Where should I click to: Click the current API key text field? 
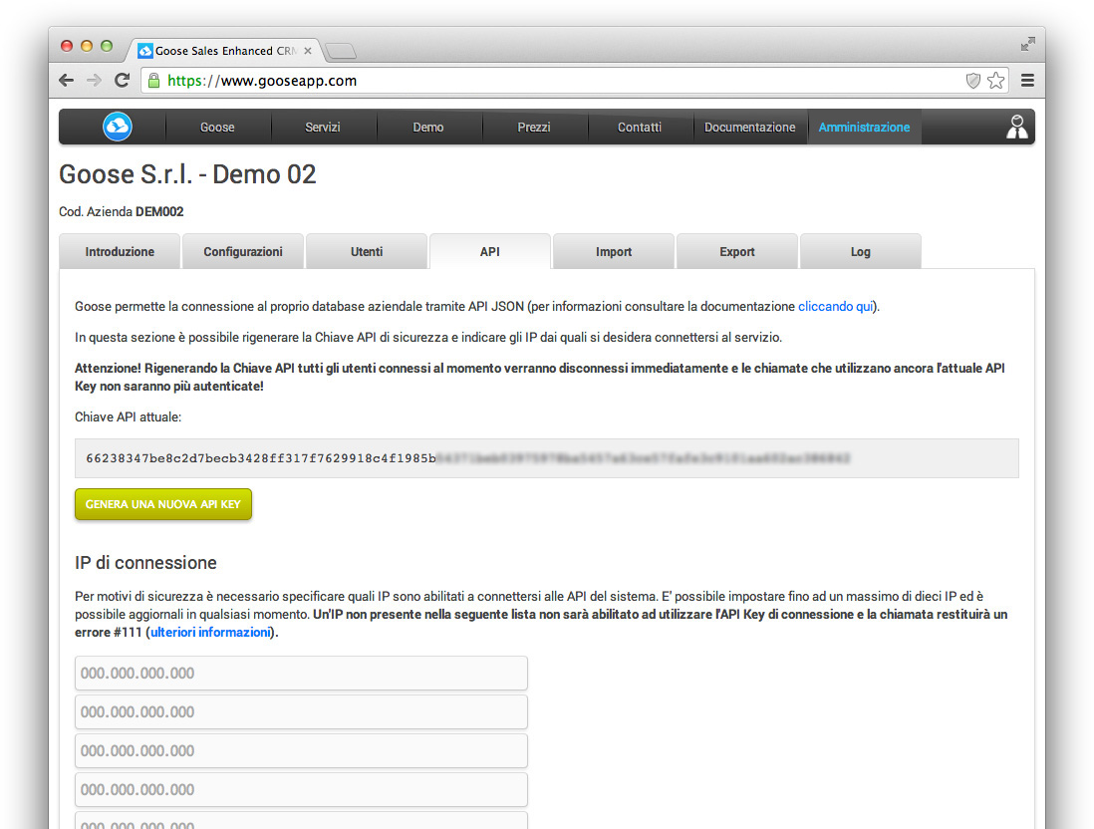546,458
